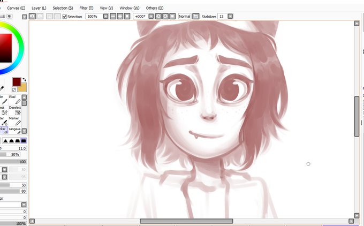The image size is (364, 226).
Task: Pick a shade in the red color square
Action: (x=5, y=48)
